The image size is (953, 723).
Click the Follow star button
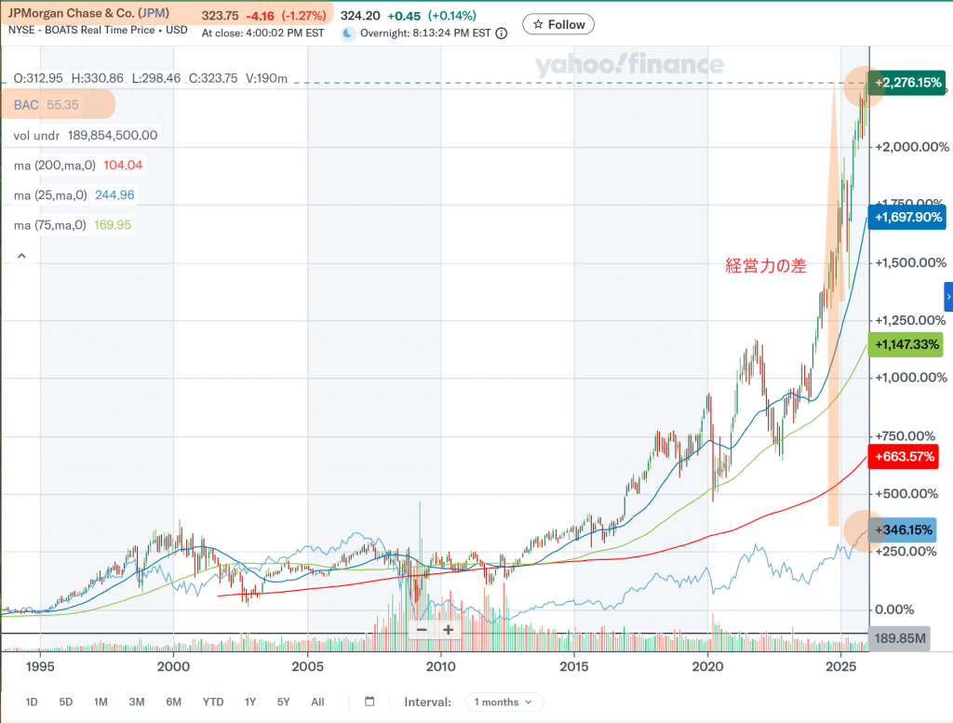click(558, 24)
